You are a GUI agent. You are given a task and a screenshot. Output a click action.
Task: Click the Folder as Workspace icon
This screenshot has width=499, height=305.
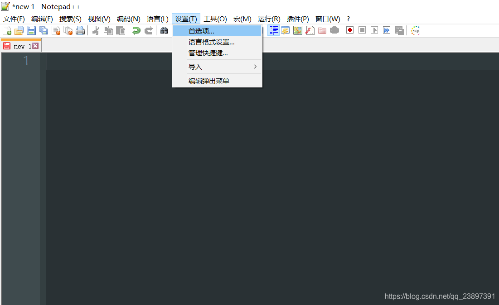(322, 30)
